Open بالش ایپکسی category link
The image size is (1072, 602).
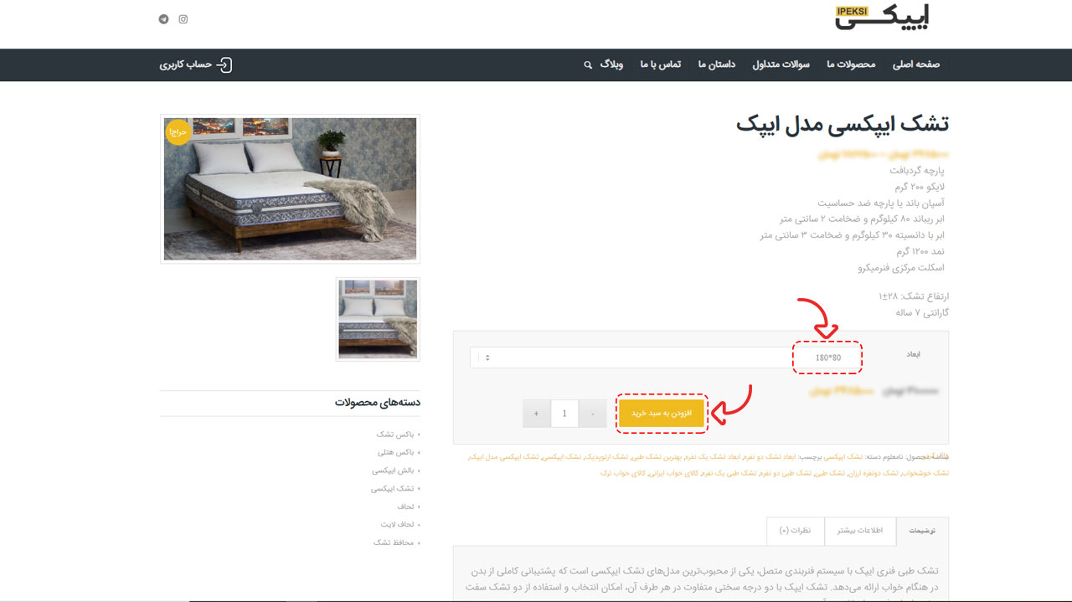(394, 471)
